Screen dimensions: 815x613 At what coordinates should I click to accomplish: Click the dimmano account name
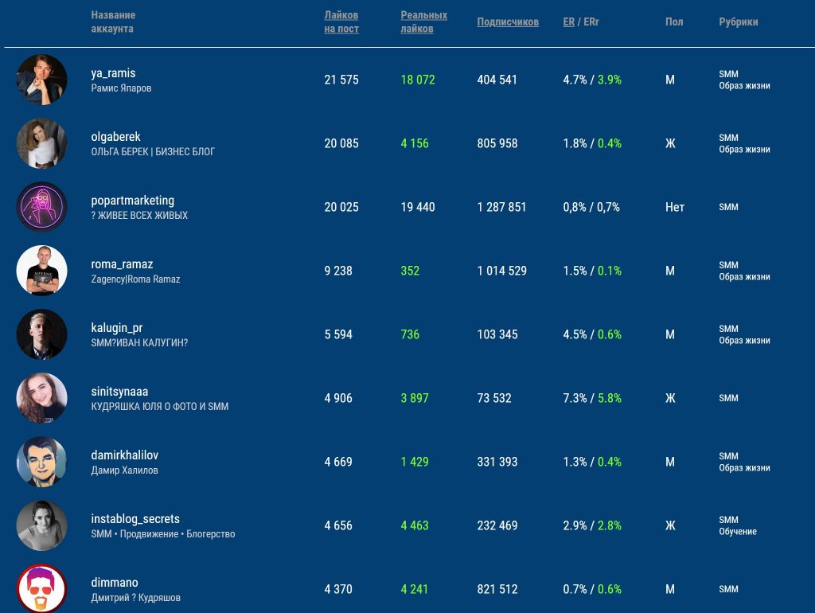[115, 582]
